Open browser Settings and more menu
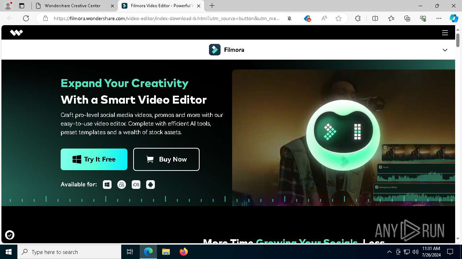462x259 pixels. click(x=439, y=18)
